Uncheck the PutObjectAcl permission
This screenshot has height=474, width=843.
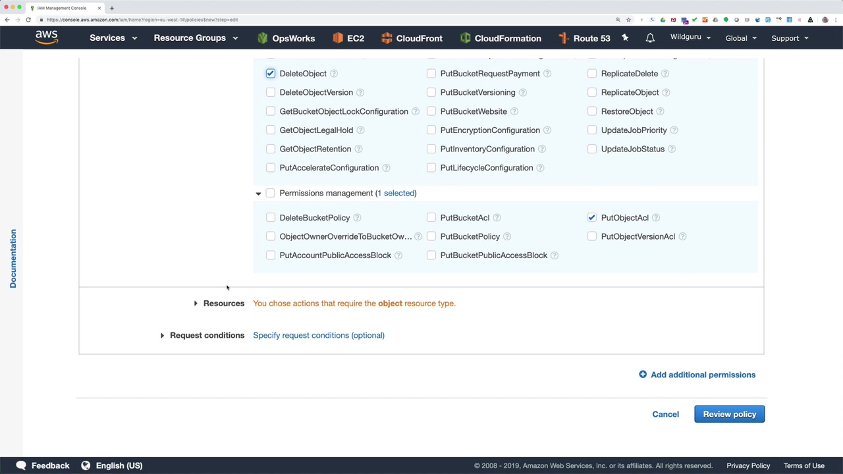(x=592, y=218)
